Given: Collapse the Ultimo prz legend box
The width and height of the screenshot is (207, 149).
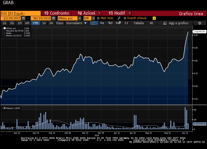Looking at the screenshot, I should [x=3, y=28].
